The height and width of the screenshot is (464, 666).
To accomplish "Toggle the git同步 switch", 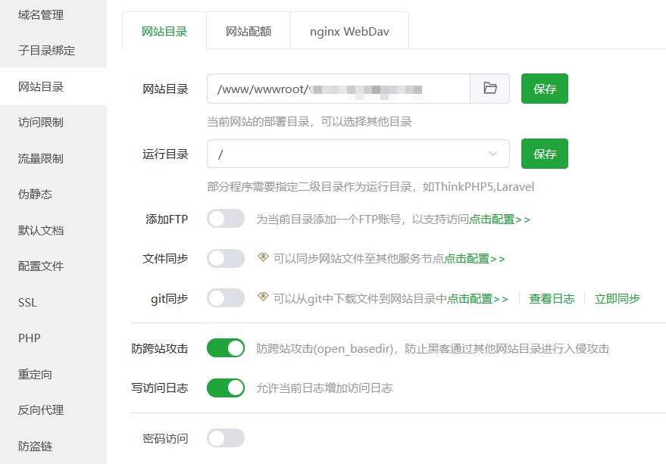I will (226, 298).
